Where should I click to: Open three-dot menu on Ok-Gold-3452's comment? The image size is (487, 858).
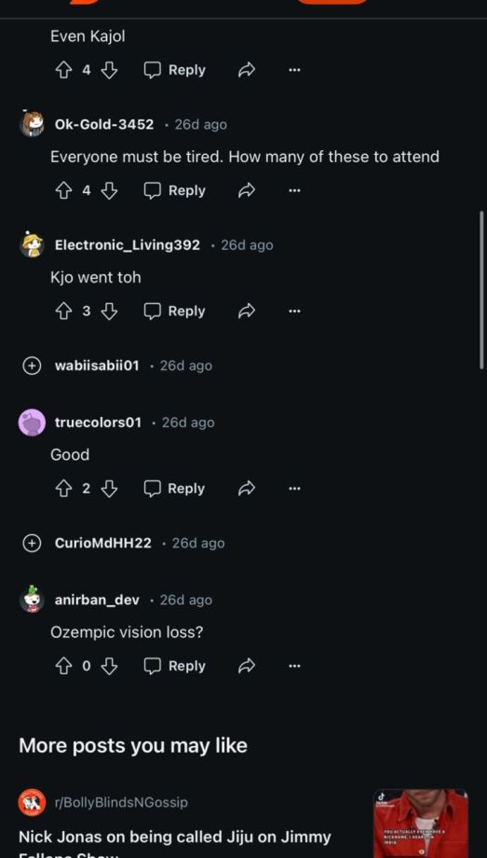click(x=294, y=190)
